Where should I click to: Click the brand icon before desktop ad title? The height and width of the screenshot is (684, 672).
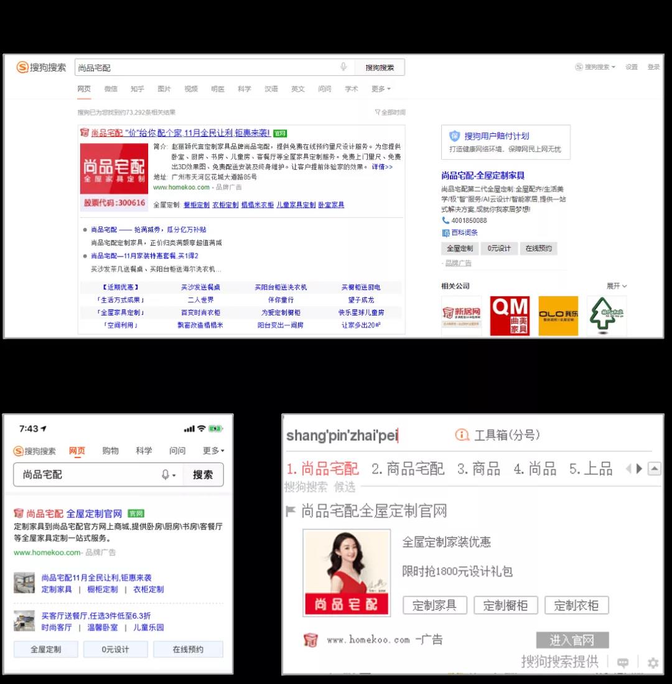point(85,133)
